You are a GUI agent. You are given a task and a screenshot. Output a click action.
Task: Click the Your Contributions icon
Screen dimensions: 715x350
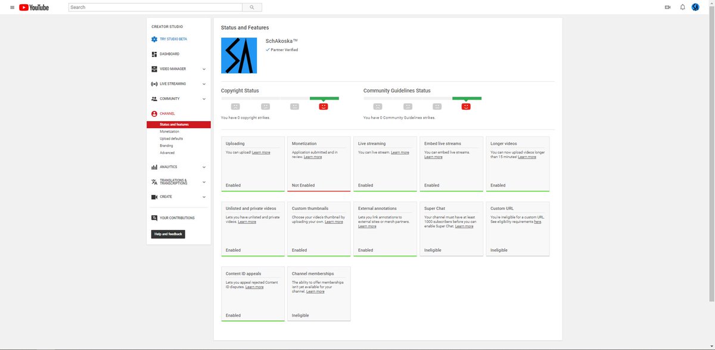point(154,218)
